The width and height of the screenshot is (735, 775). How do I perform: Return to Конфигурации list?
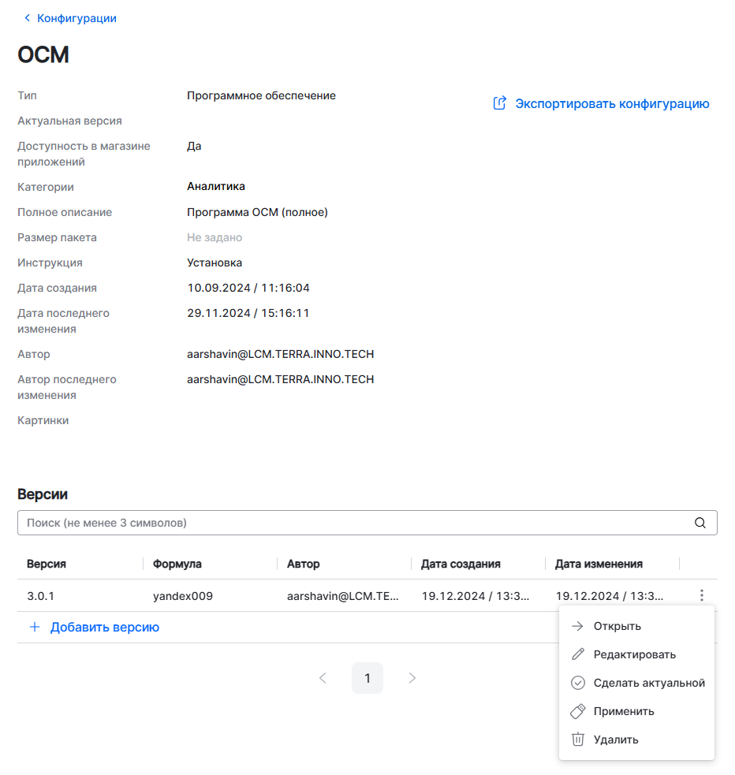pos(76,18)
